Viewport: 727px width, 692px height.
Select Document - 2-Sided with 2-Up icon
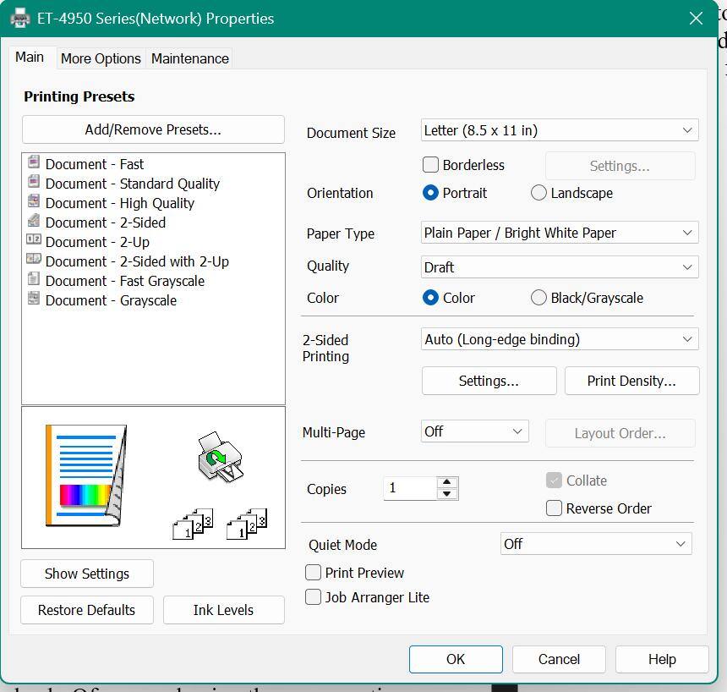[34, 260]
